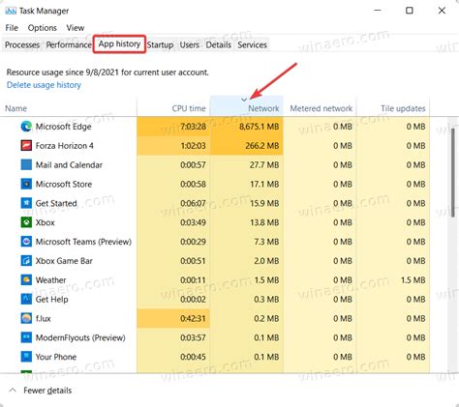459x407 pixels.
Task: Open the View menu
Action: point(76,28)
